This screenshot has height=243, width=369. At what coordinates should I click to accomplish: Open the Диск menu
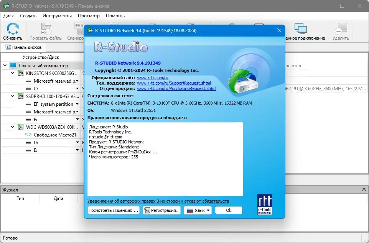point(9,16)
